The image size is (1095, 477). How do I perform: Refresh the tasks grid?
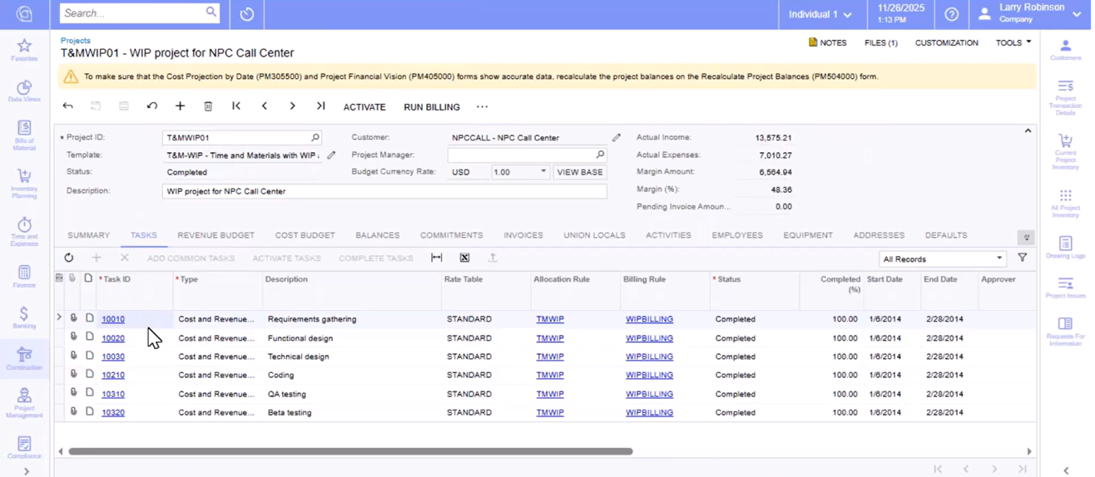tap(69, 258)
